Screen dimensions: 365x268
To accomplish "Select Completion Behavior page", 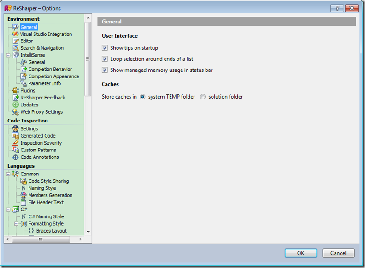I will [x=50, y=69].
